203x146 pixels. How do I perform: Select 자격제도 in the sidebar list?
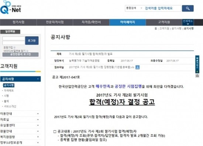pos(9,91)
